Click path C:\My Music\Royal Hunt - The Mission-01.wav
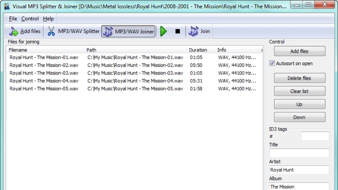Viewport: 338px width, 190px height. [135, 57]
